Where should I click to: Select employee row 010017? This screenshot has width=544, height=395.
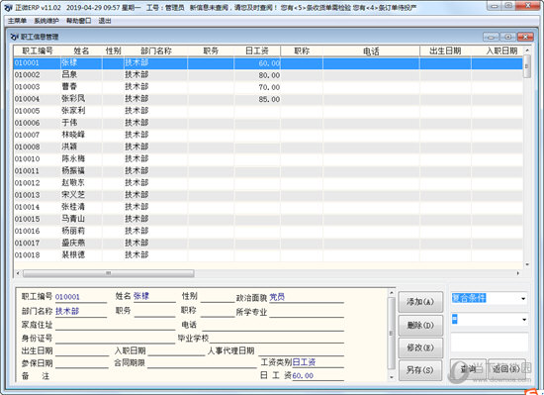268,243
